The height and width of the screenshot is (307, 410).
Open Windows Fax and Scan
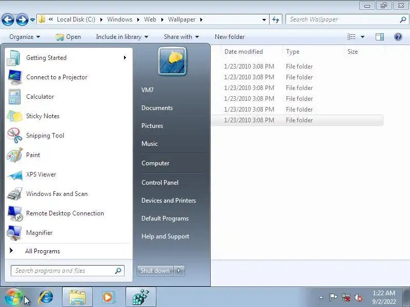pos(69,194)
